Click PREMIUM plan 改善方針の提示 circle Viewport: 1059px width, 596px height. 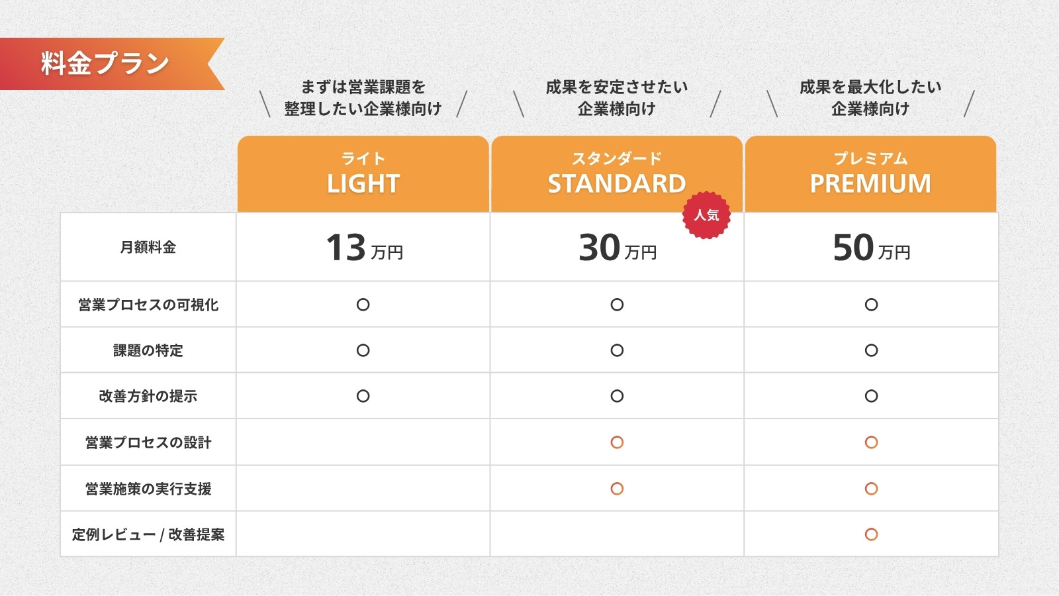click(871, 396)
